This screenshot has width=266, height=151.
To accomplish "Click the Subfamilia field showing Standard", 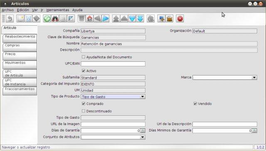I will click(113, 78).
